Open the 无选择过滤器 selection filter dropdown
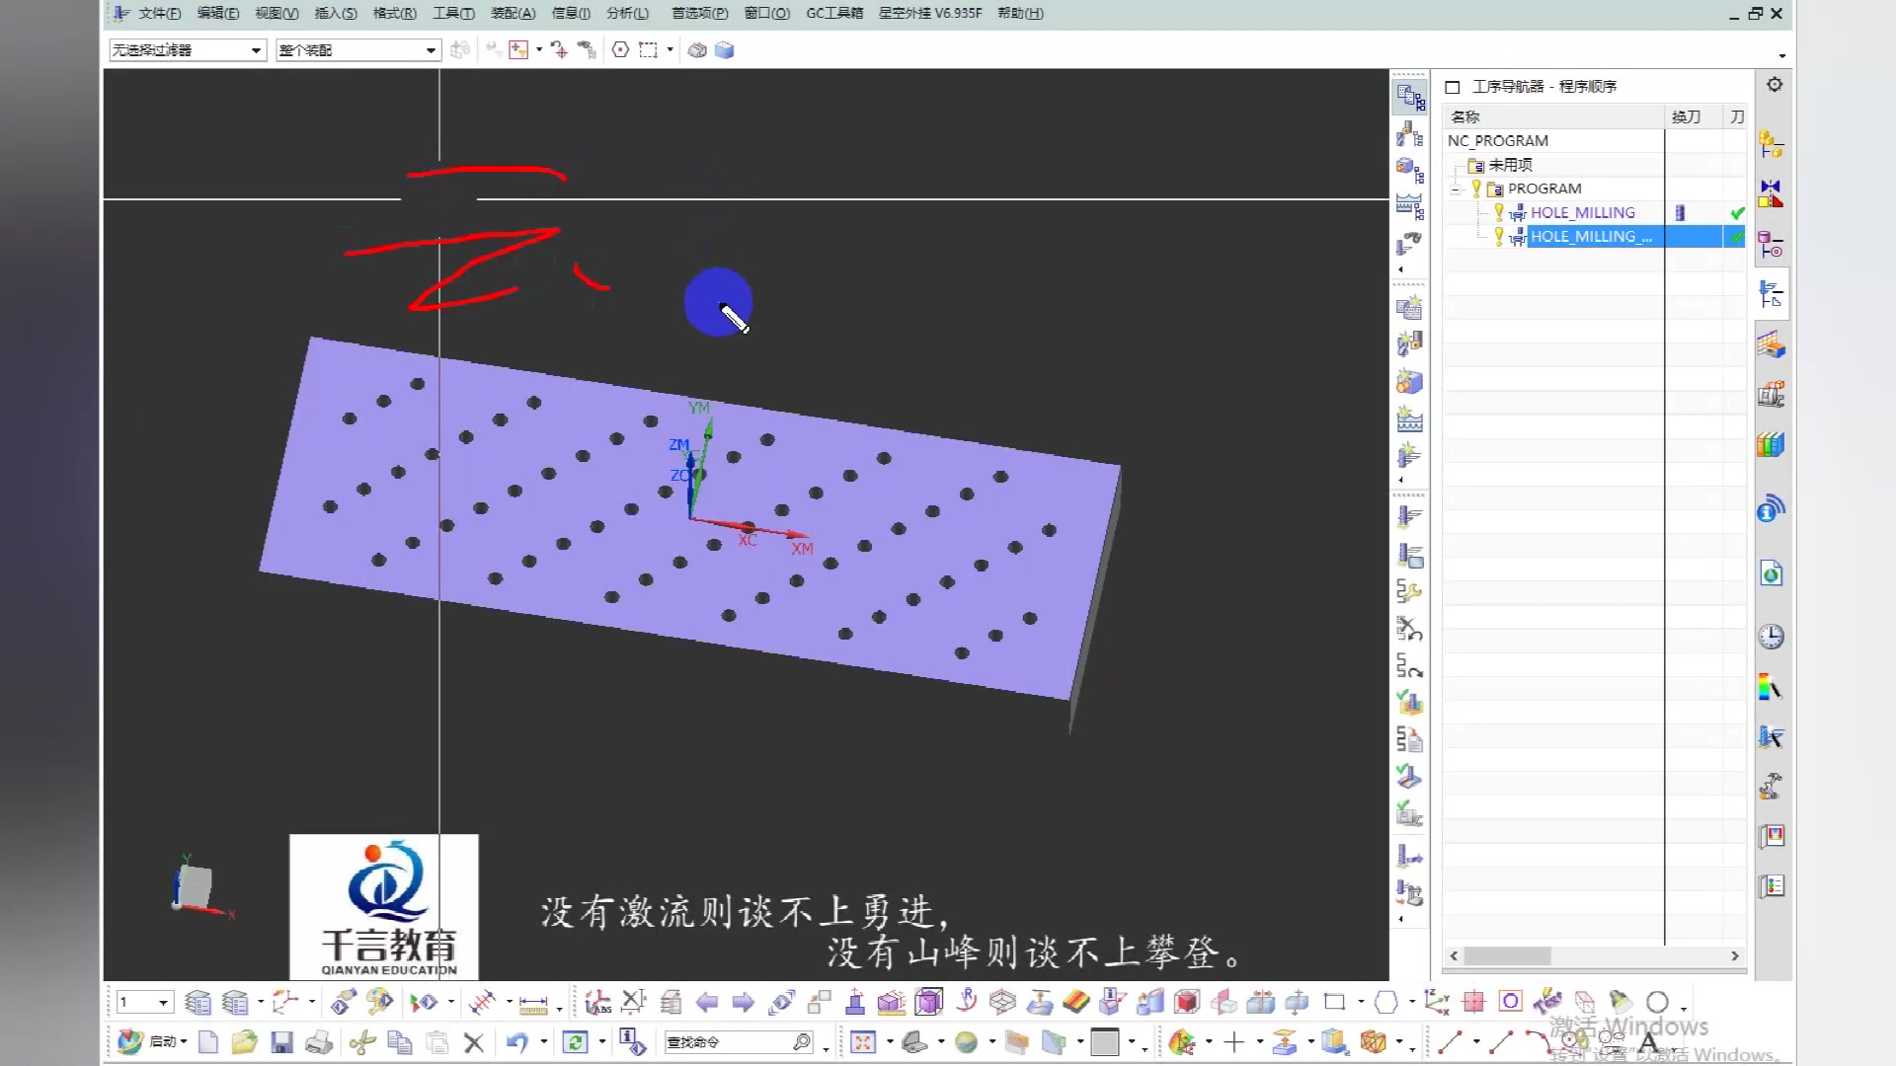 [257, 49]
